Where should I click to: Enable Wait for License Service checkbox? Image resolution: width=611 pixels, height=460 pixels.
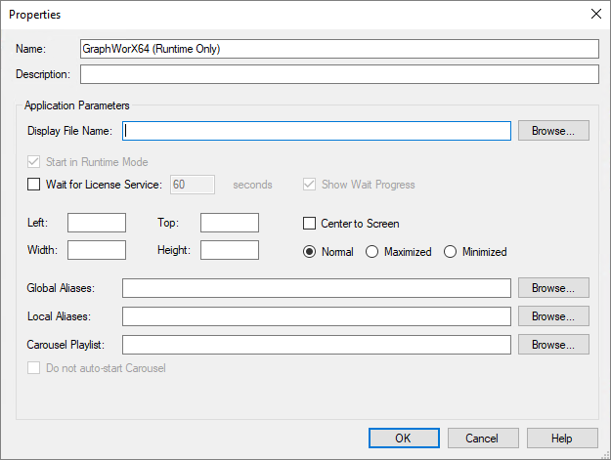[x=33, y=184]
